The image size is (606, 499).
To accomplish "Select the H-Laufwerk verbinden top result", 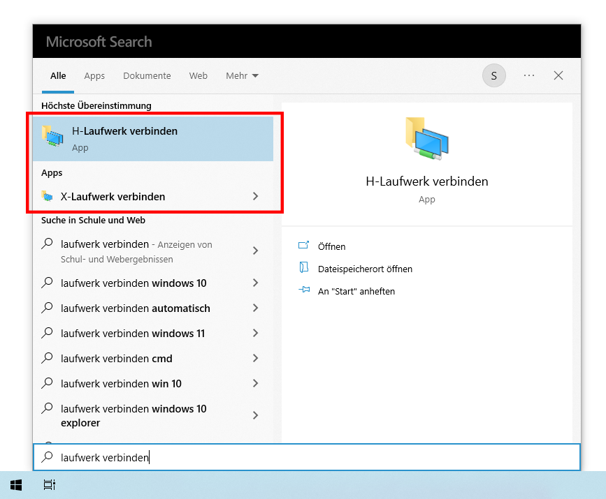I will pyautogui.click(x=152, y=138).
